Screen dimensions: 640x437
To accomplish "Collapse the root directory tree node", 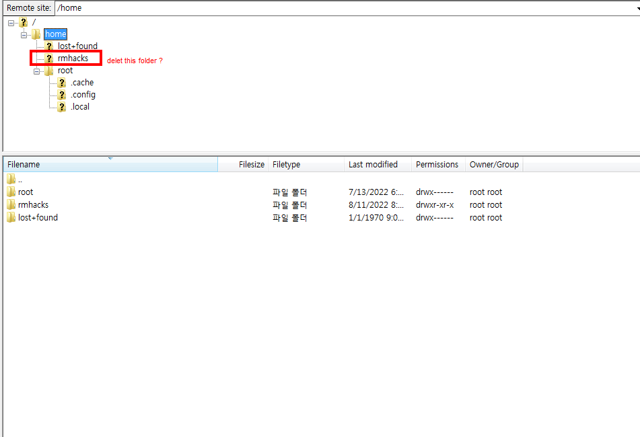I will (36, 70).
